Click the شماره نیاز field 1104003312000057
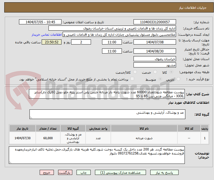Image resolution: width=214 pixels, height=180 pixels. (155, 22)
